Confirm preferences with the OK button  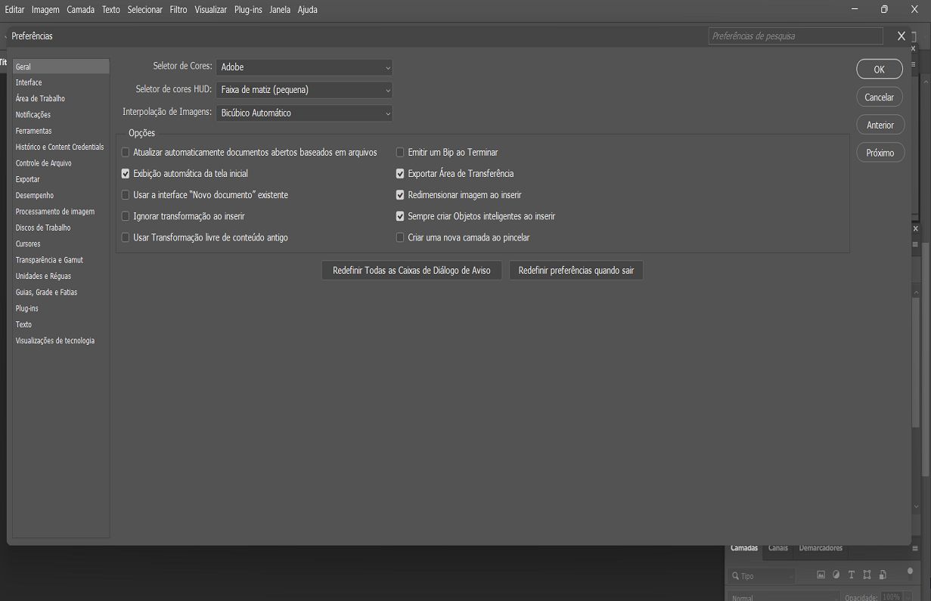tap(879, 68)
